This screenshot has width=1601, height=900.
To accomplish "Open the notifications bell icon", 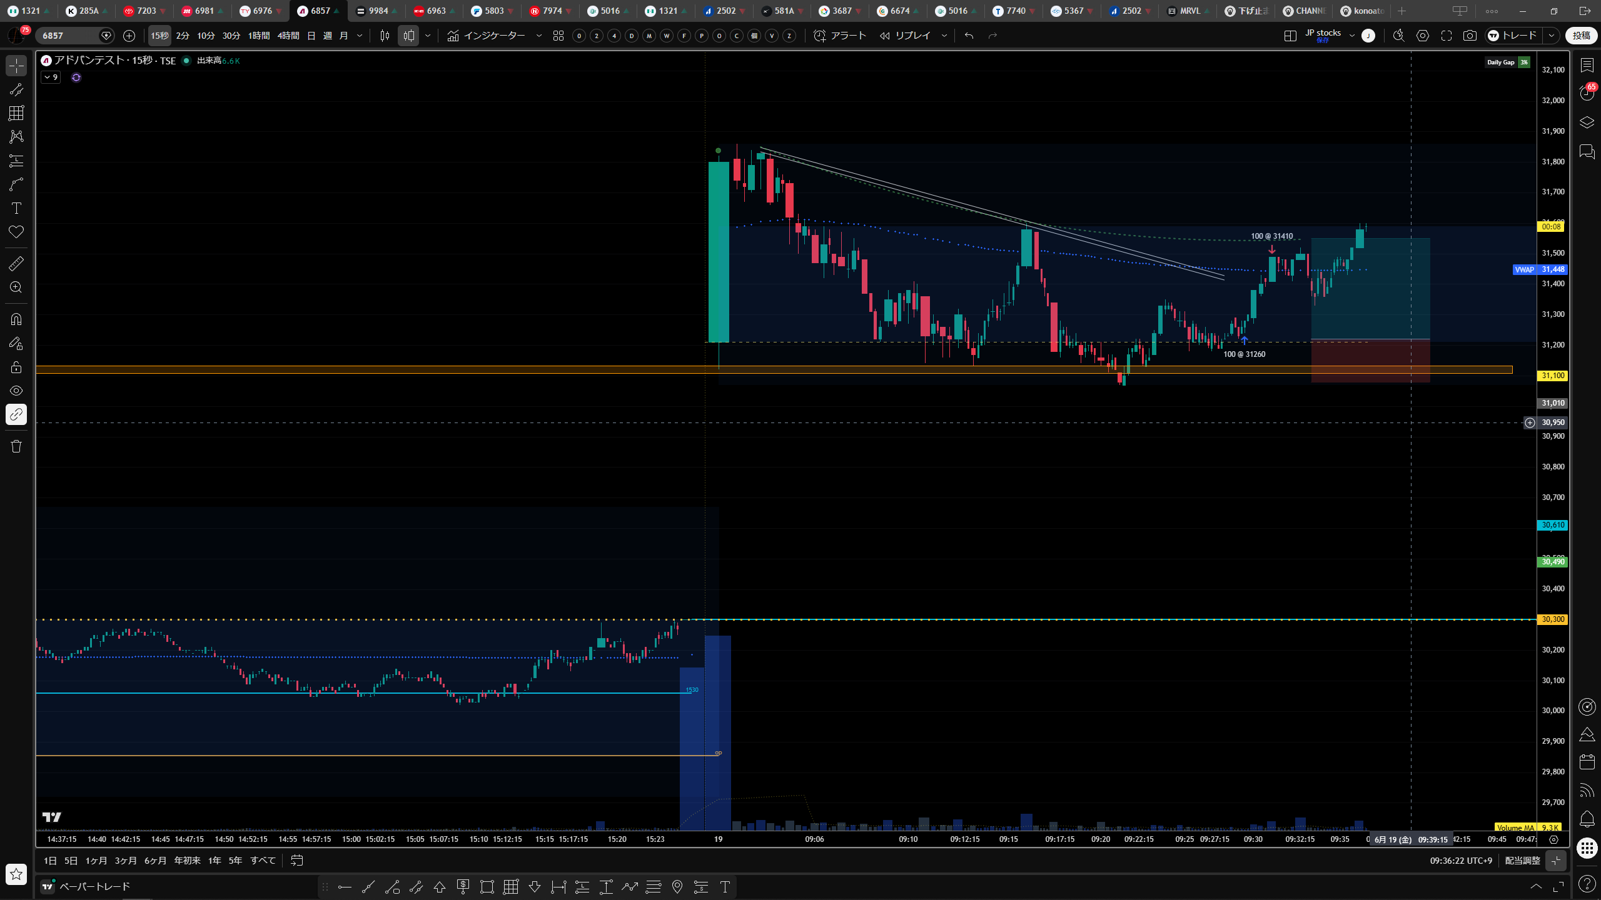I will tap(1587, 819).
